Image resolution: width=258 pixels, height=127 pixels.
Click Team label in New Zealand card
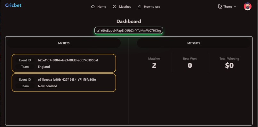[x=25, y=86]
